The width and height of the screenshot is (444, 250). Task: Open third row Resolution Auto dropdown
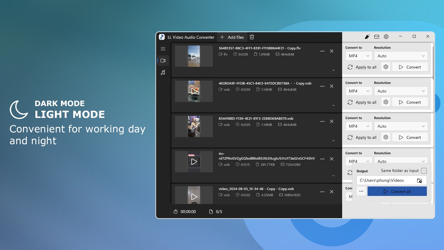(401, 126)
